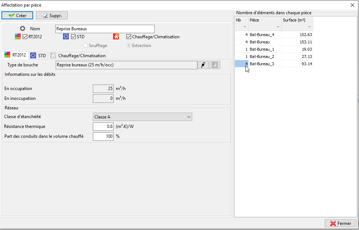Switch to the STD tab

[38, 55]
